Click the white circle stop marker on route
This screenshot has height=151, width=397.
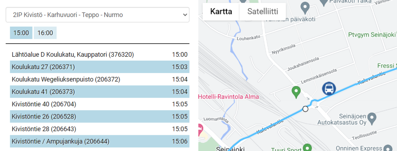click(306, 109)
